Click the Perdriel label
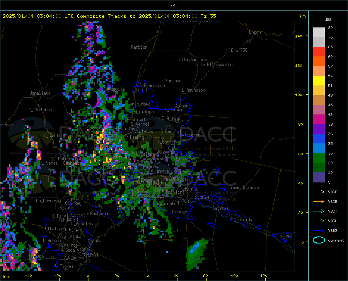 pos(104,172)
